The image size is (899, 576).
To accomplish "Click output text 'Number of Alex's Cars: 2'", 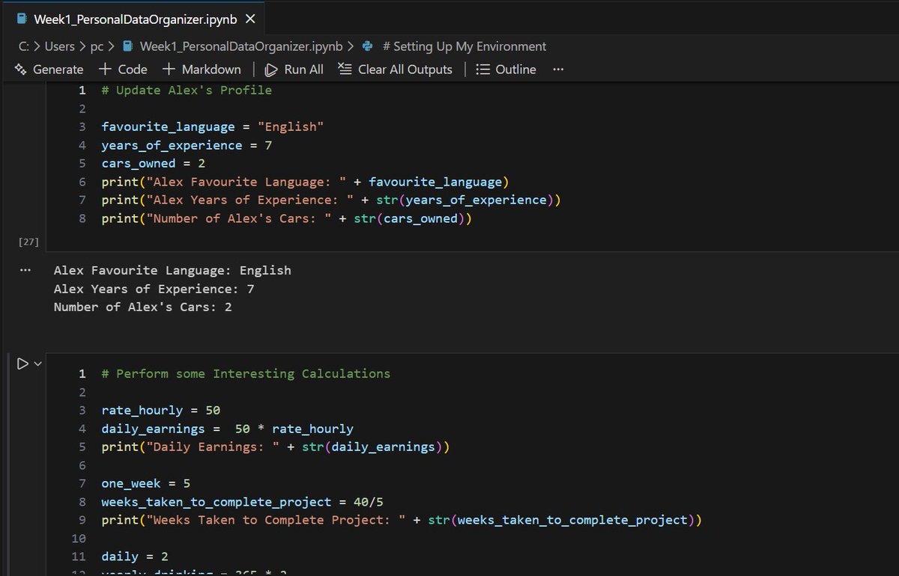I will [143, 307].
